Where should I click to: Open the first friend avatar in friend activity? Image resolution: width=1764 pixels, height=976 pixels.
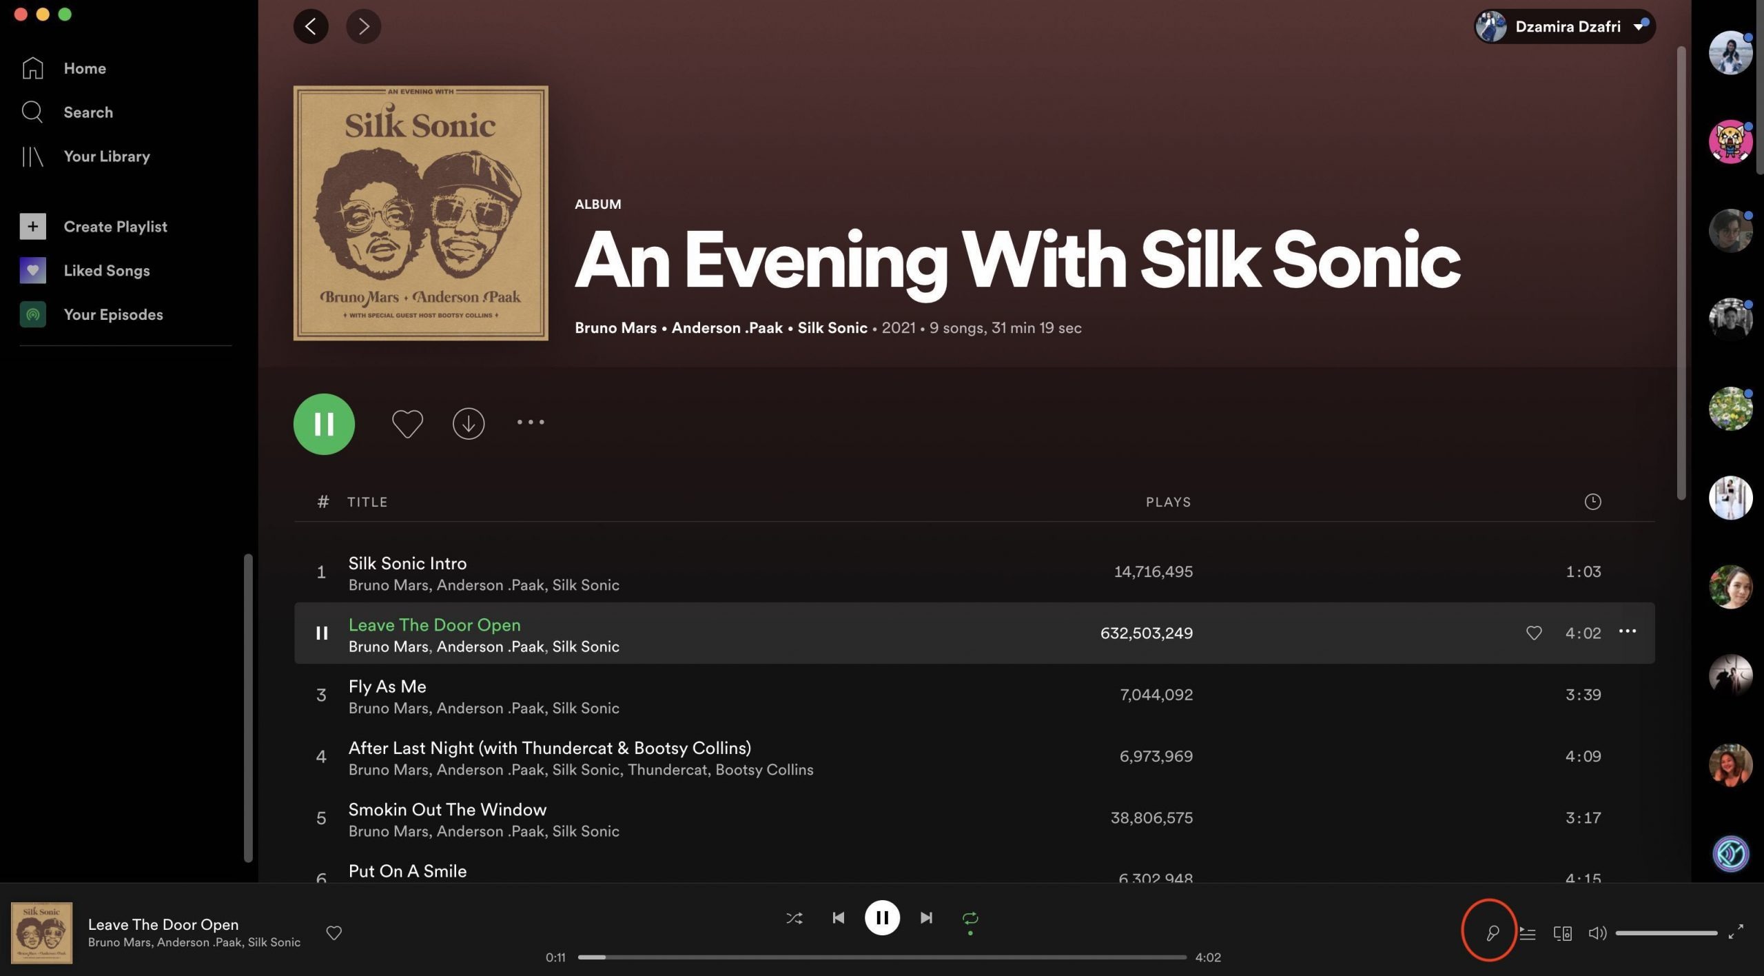(x=1730, y=52)
